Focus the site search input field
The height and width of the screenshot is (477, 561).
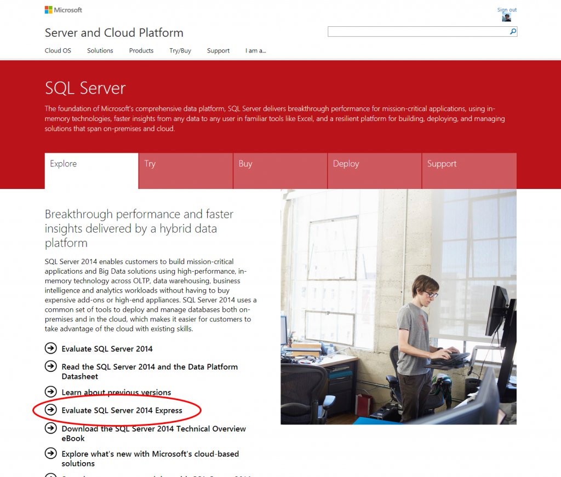(x=419, y=31)
